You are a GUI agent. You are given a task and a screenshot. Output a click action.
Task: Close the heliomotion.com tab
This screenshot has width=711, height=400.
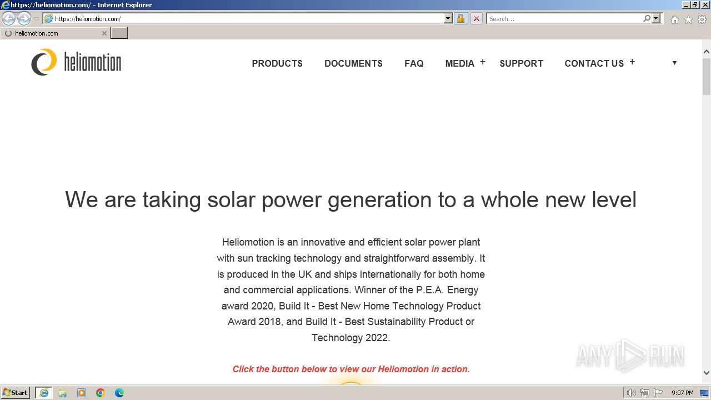click(x=104, y=33)
